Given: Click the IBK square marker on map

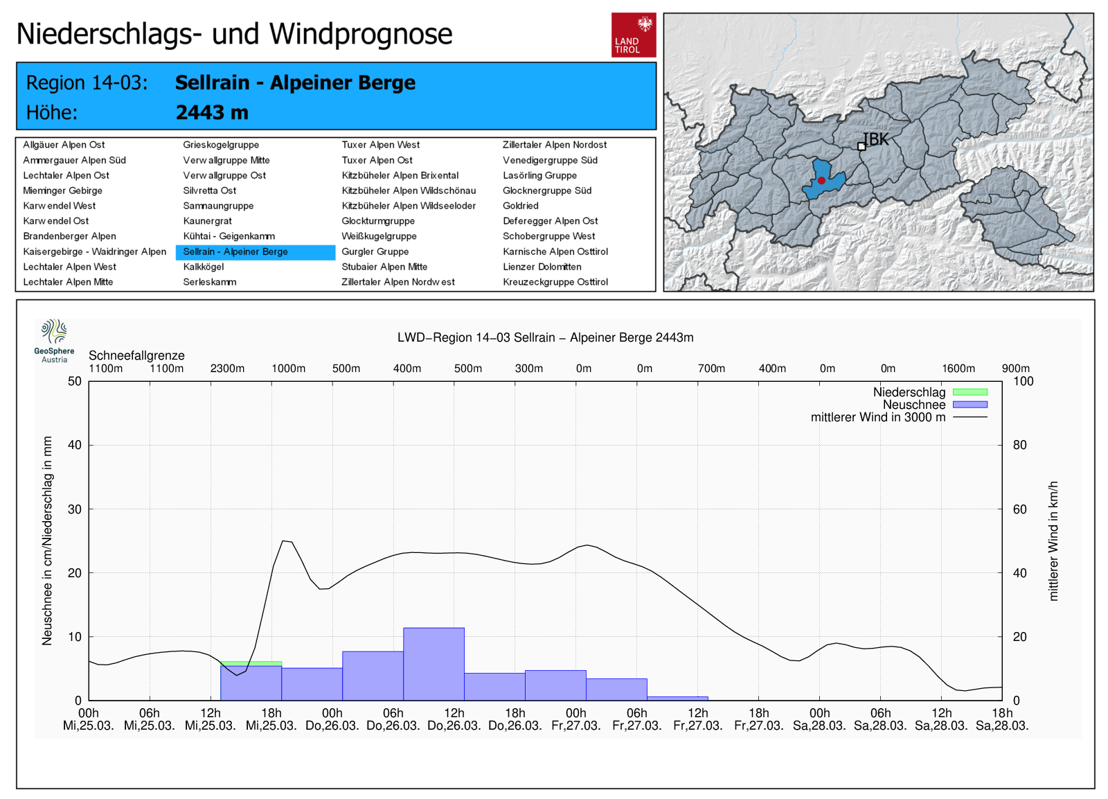Looking at the screenshot, I should tap(861, 146).
